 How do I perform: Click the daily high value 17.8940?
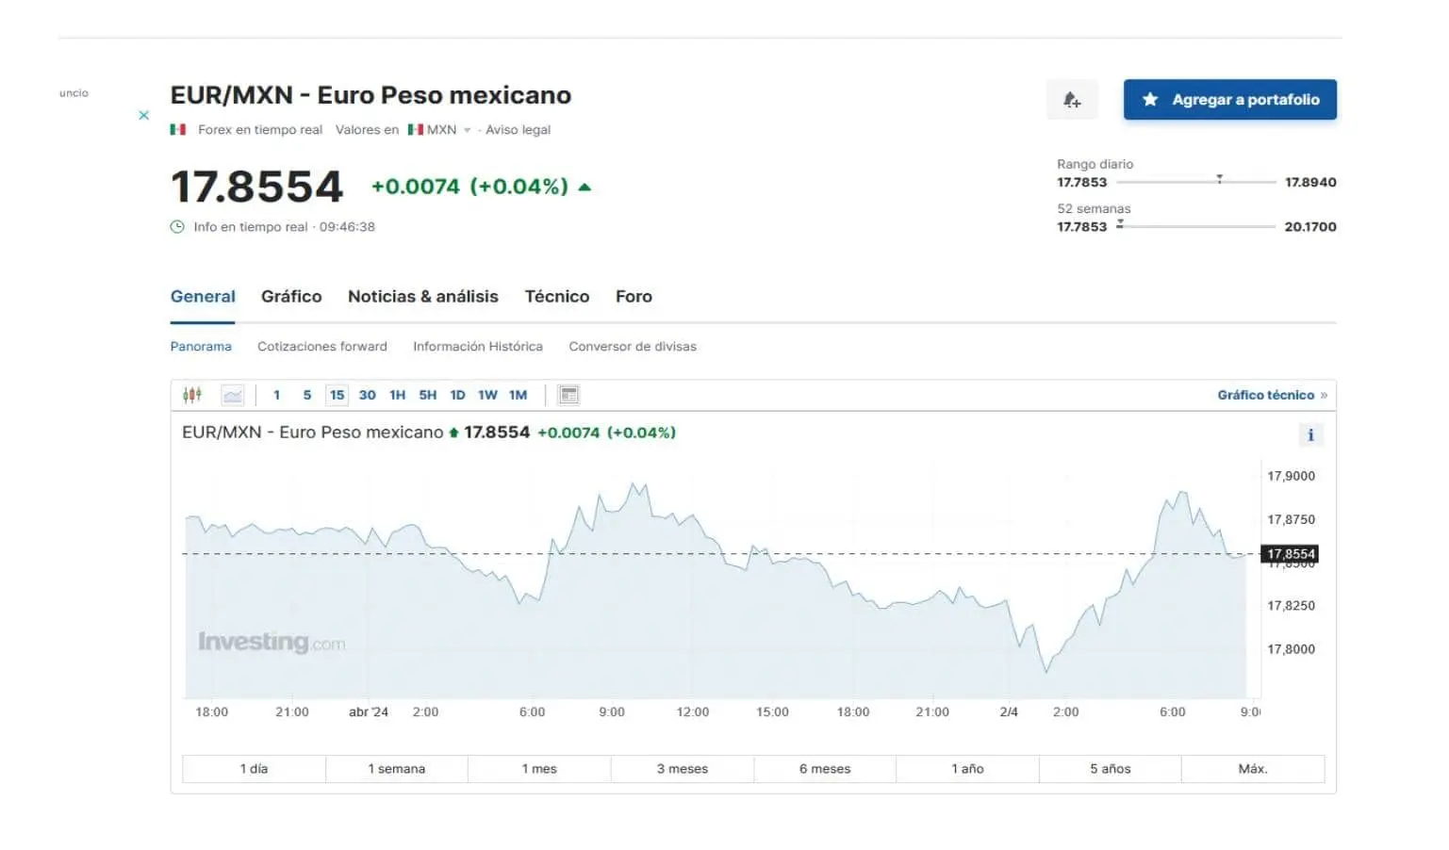coord(1310,182)
